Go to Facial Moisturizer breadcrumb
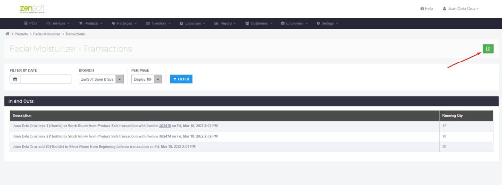The height and width of the screenshot is (185, 502). pos(47,34)
